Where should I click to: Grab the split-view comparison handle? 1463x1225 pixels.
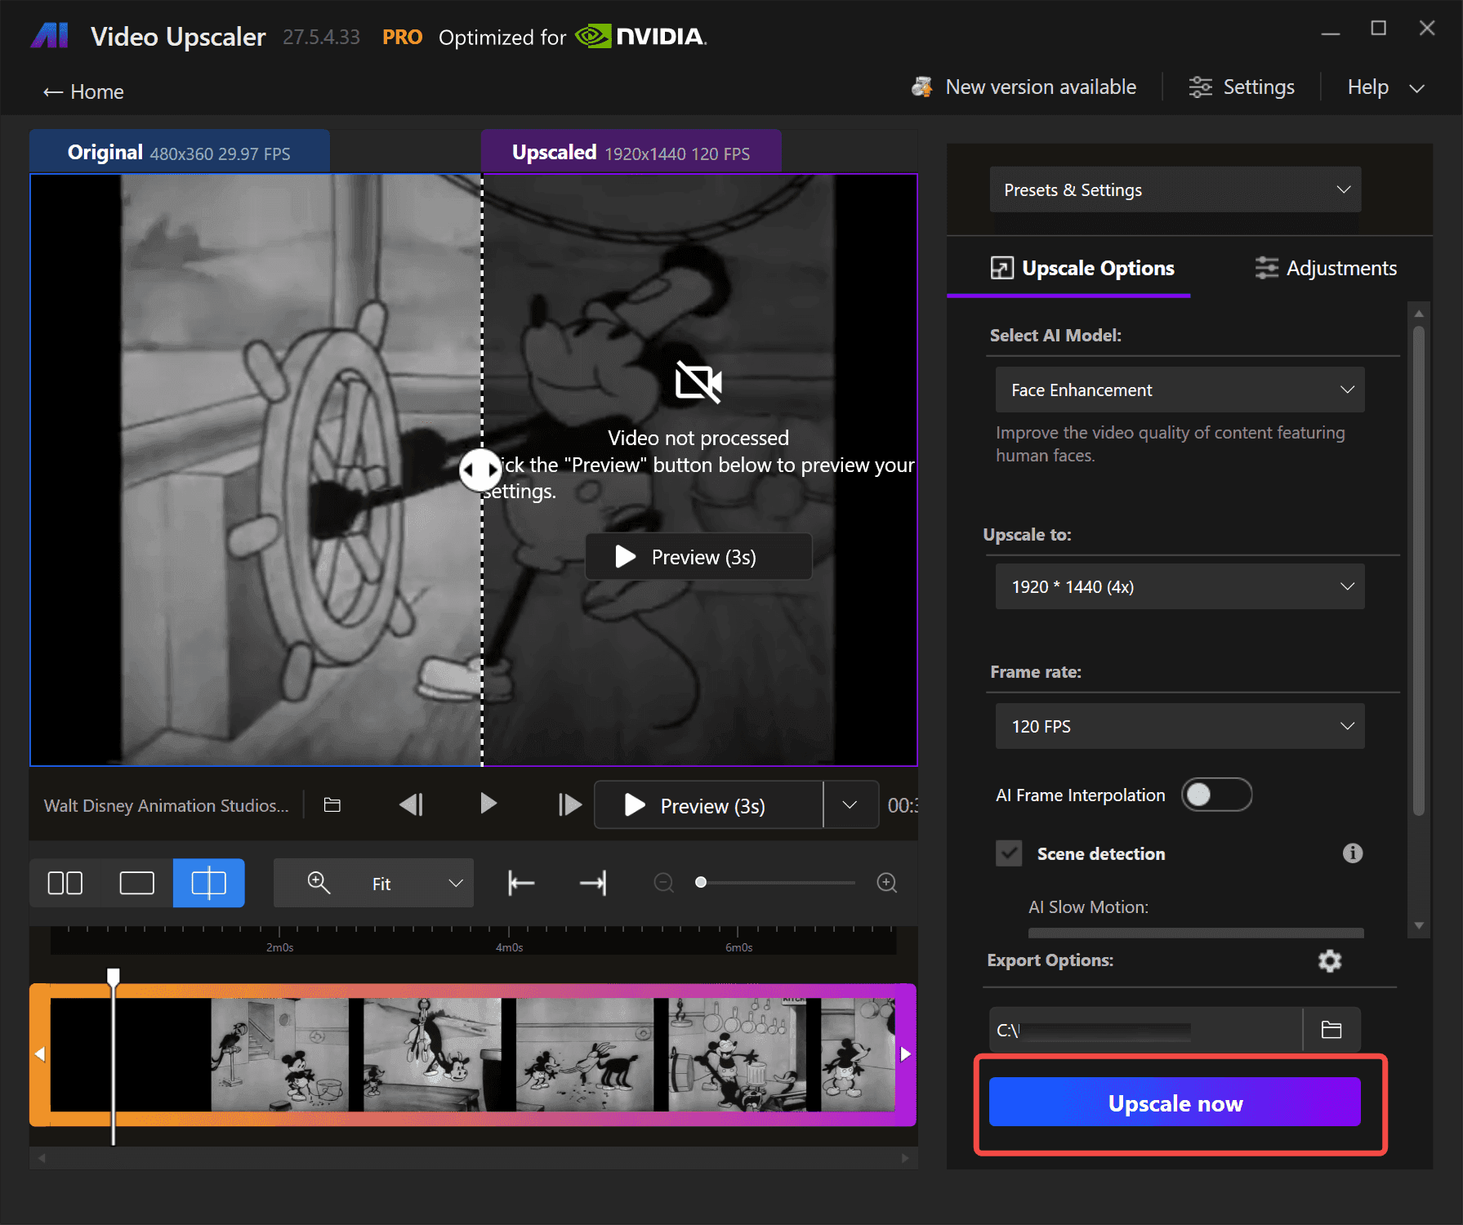coord(480,470)
